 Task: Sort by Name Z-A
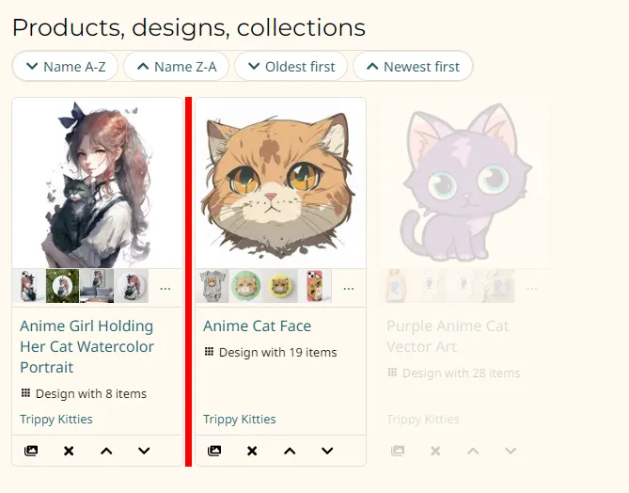(x=176, y=66)
